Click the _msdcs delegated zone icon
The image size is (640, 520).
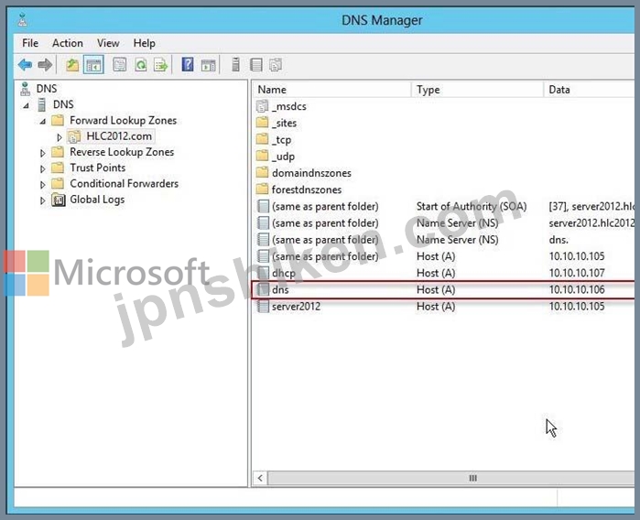click(263, 106)
